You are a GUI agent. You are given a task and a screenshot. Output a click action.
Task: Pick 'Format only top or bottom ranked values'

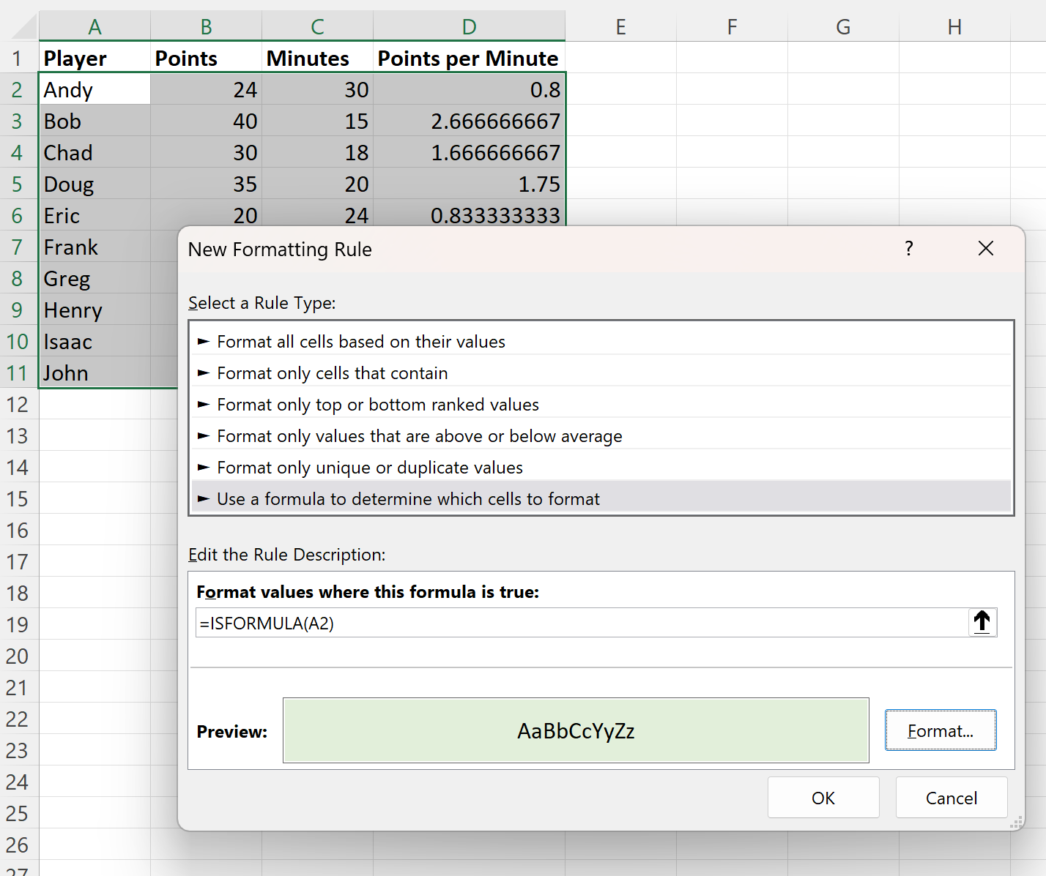point(377,404)
